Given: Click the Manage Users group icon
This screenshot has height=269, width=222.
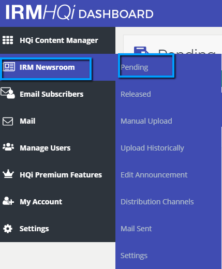Looking at the screenshot, I should pos(8,147).
